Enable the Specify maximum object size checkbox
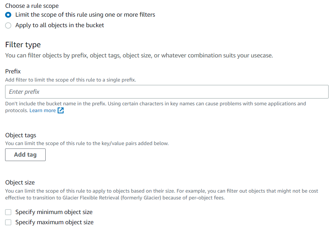 coord(8,222)
